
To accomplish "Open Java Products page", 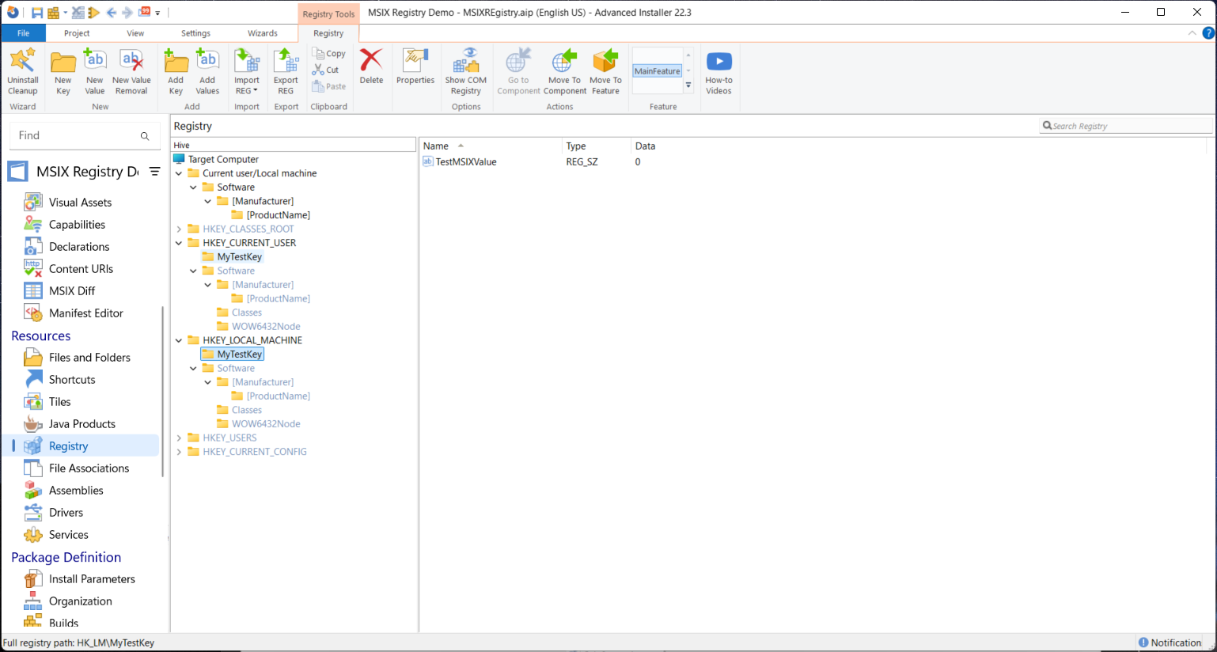I will point(82,424).
